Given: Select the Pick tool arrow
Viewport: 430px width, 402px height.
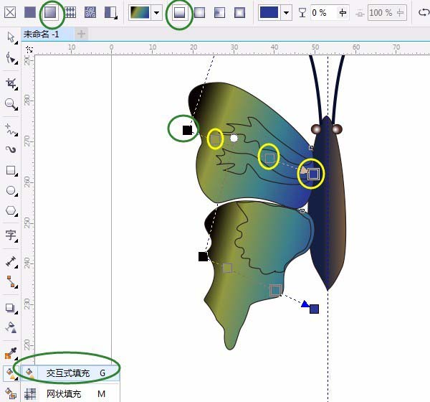Looking at the screenshot, I should click(11, 37).
